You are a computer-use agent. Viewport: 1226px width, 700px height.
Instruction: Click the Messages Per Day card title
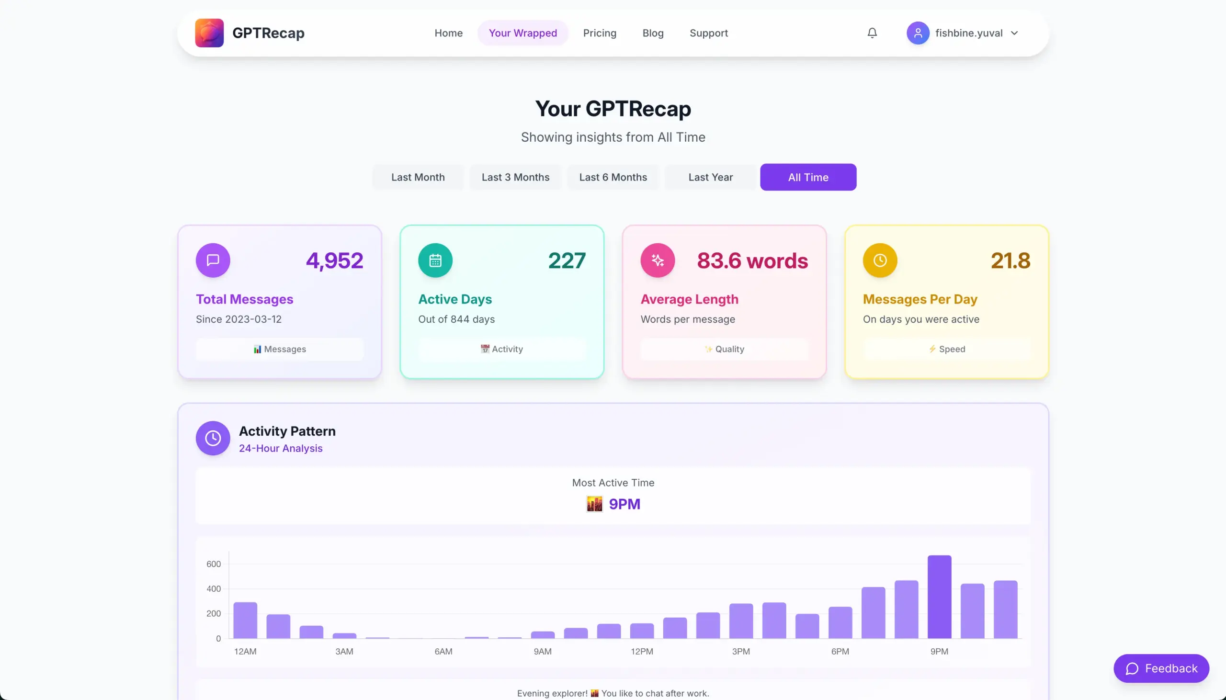coord(920,299)
